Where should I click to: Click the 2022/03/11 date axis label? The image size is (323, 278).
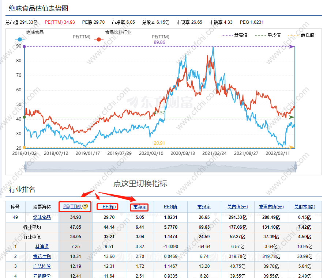point(278,153)
